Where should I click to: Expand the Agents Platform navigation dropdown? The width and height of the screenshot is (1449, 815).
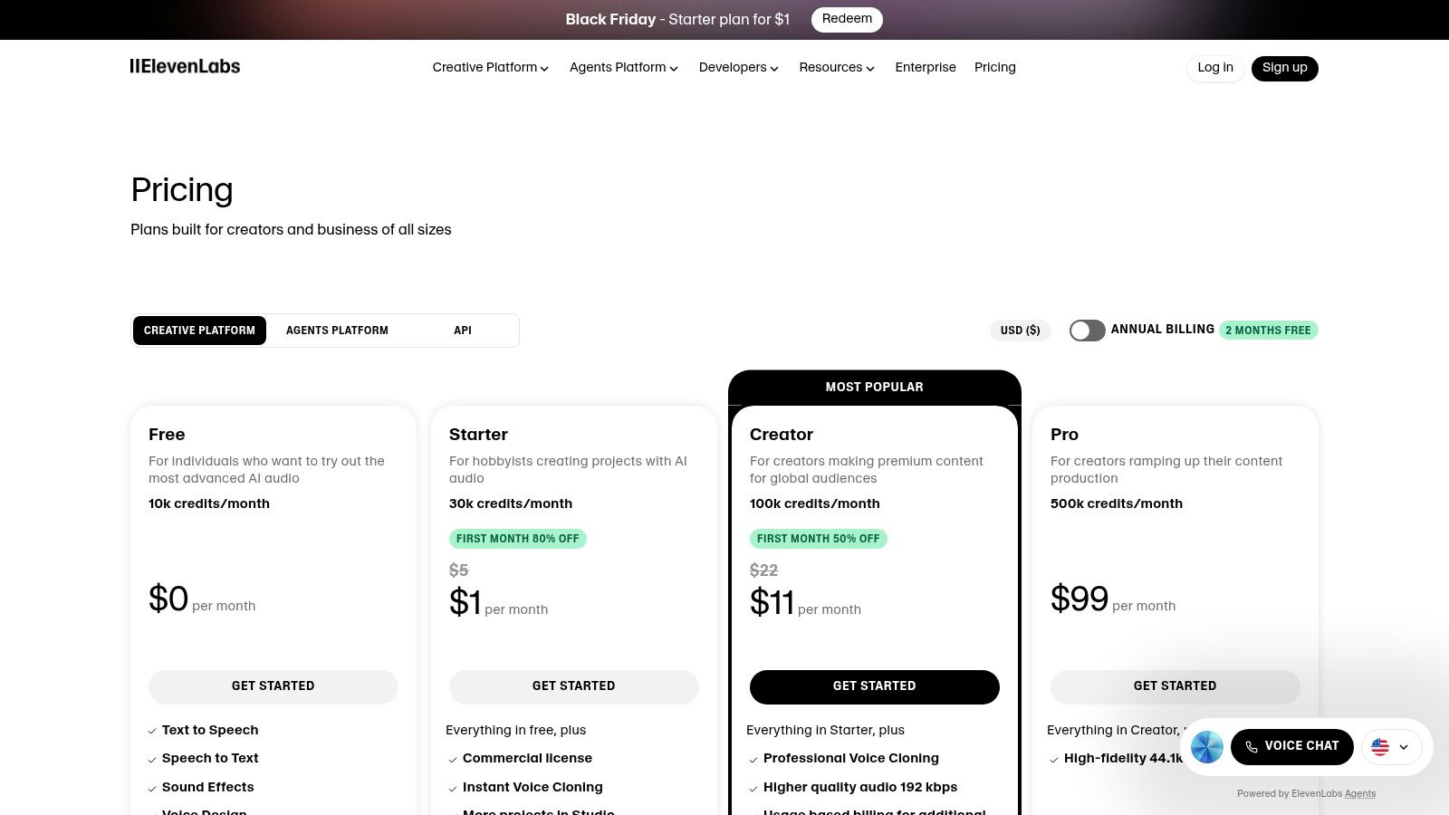623,68
